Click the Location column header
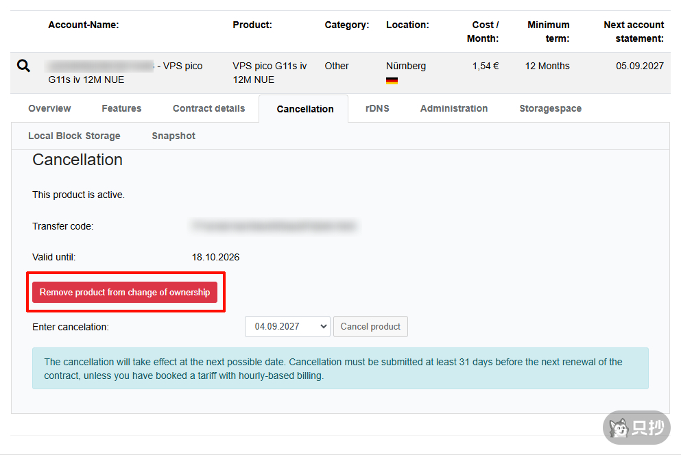Viewport: 681px width, 455px height. click(x=407, y=25)
